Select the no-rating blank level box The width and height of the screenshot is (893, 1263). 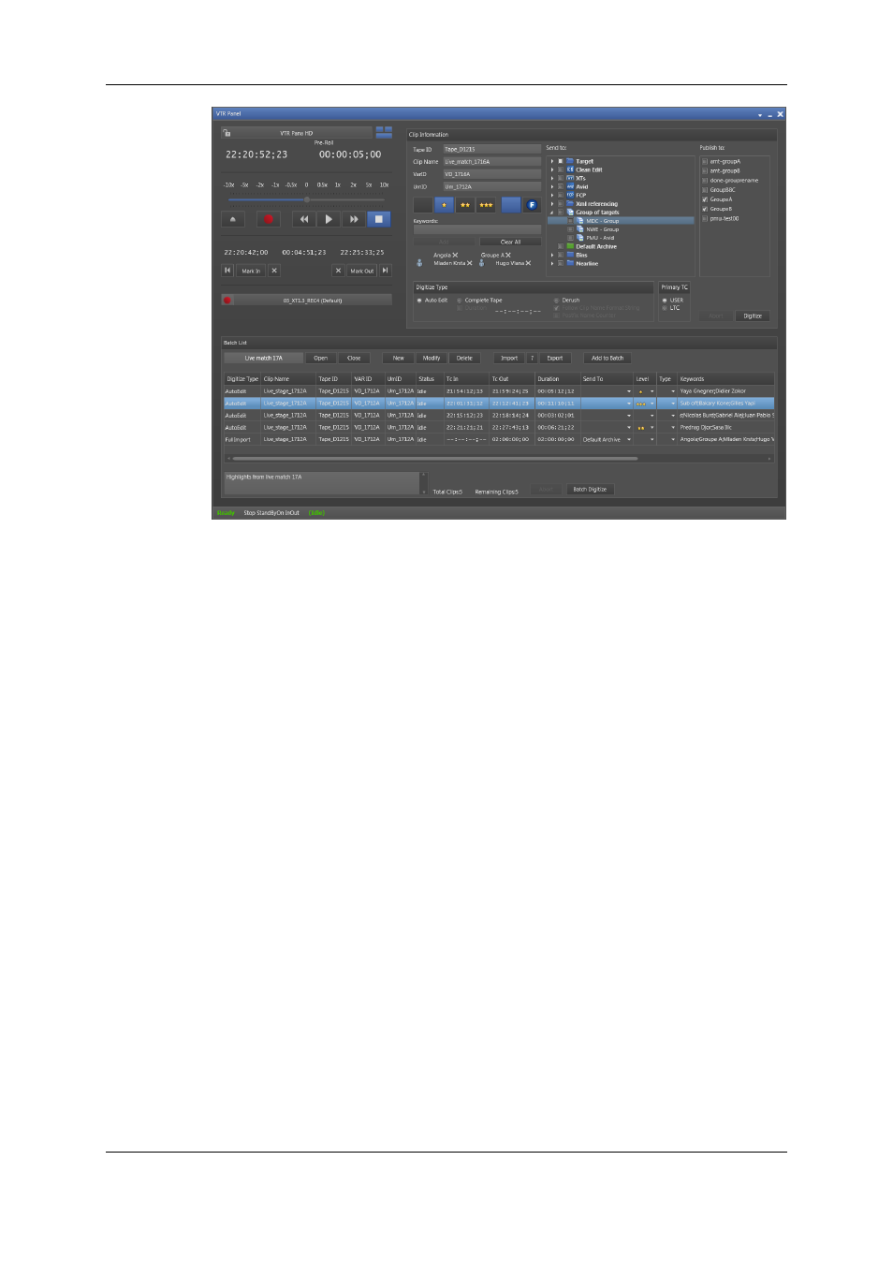point(423,204)
